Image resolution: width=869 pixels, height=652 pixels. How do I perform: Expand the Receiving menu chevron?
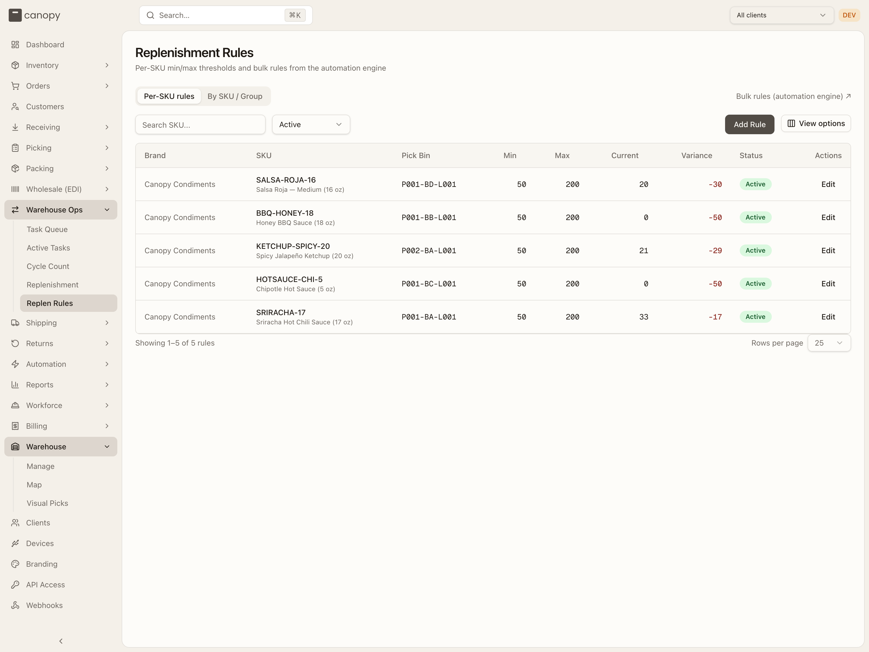(x=107, y=127)
